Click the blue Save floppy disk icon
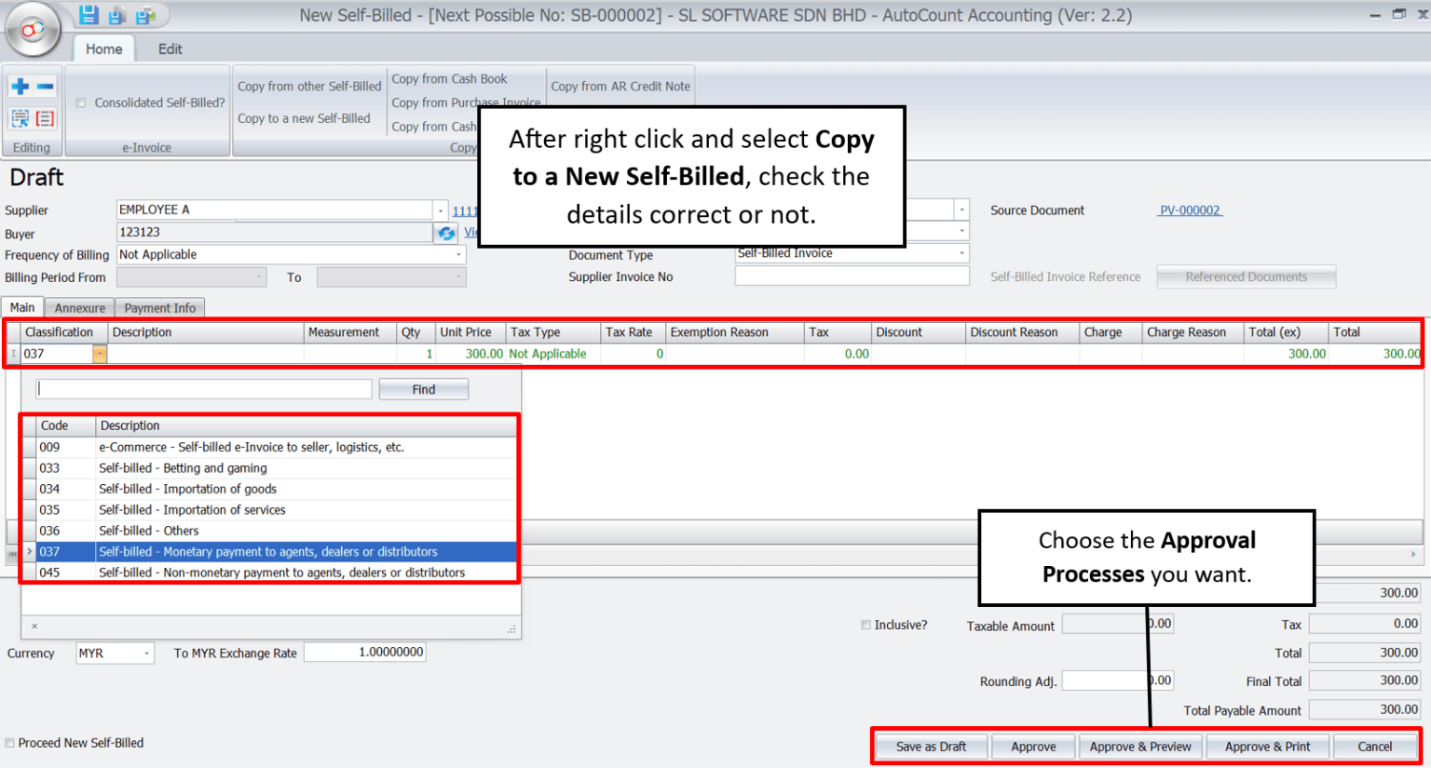1431x768 pixels. click(89, 15)
